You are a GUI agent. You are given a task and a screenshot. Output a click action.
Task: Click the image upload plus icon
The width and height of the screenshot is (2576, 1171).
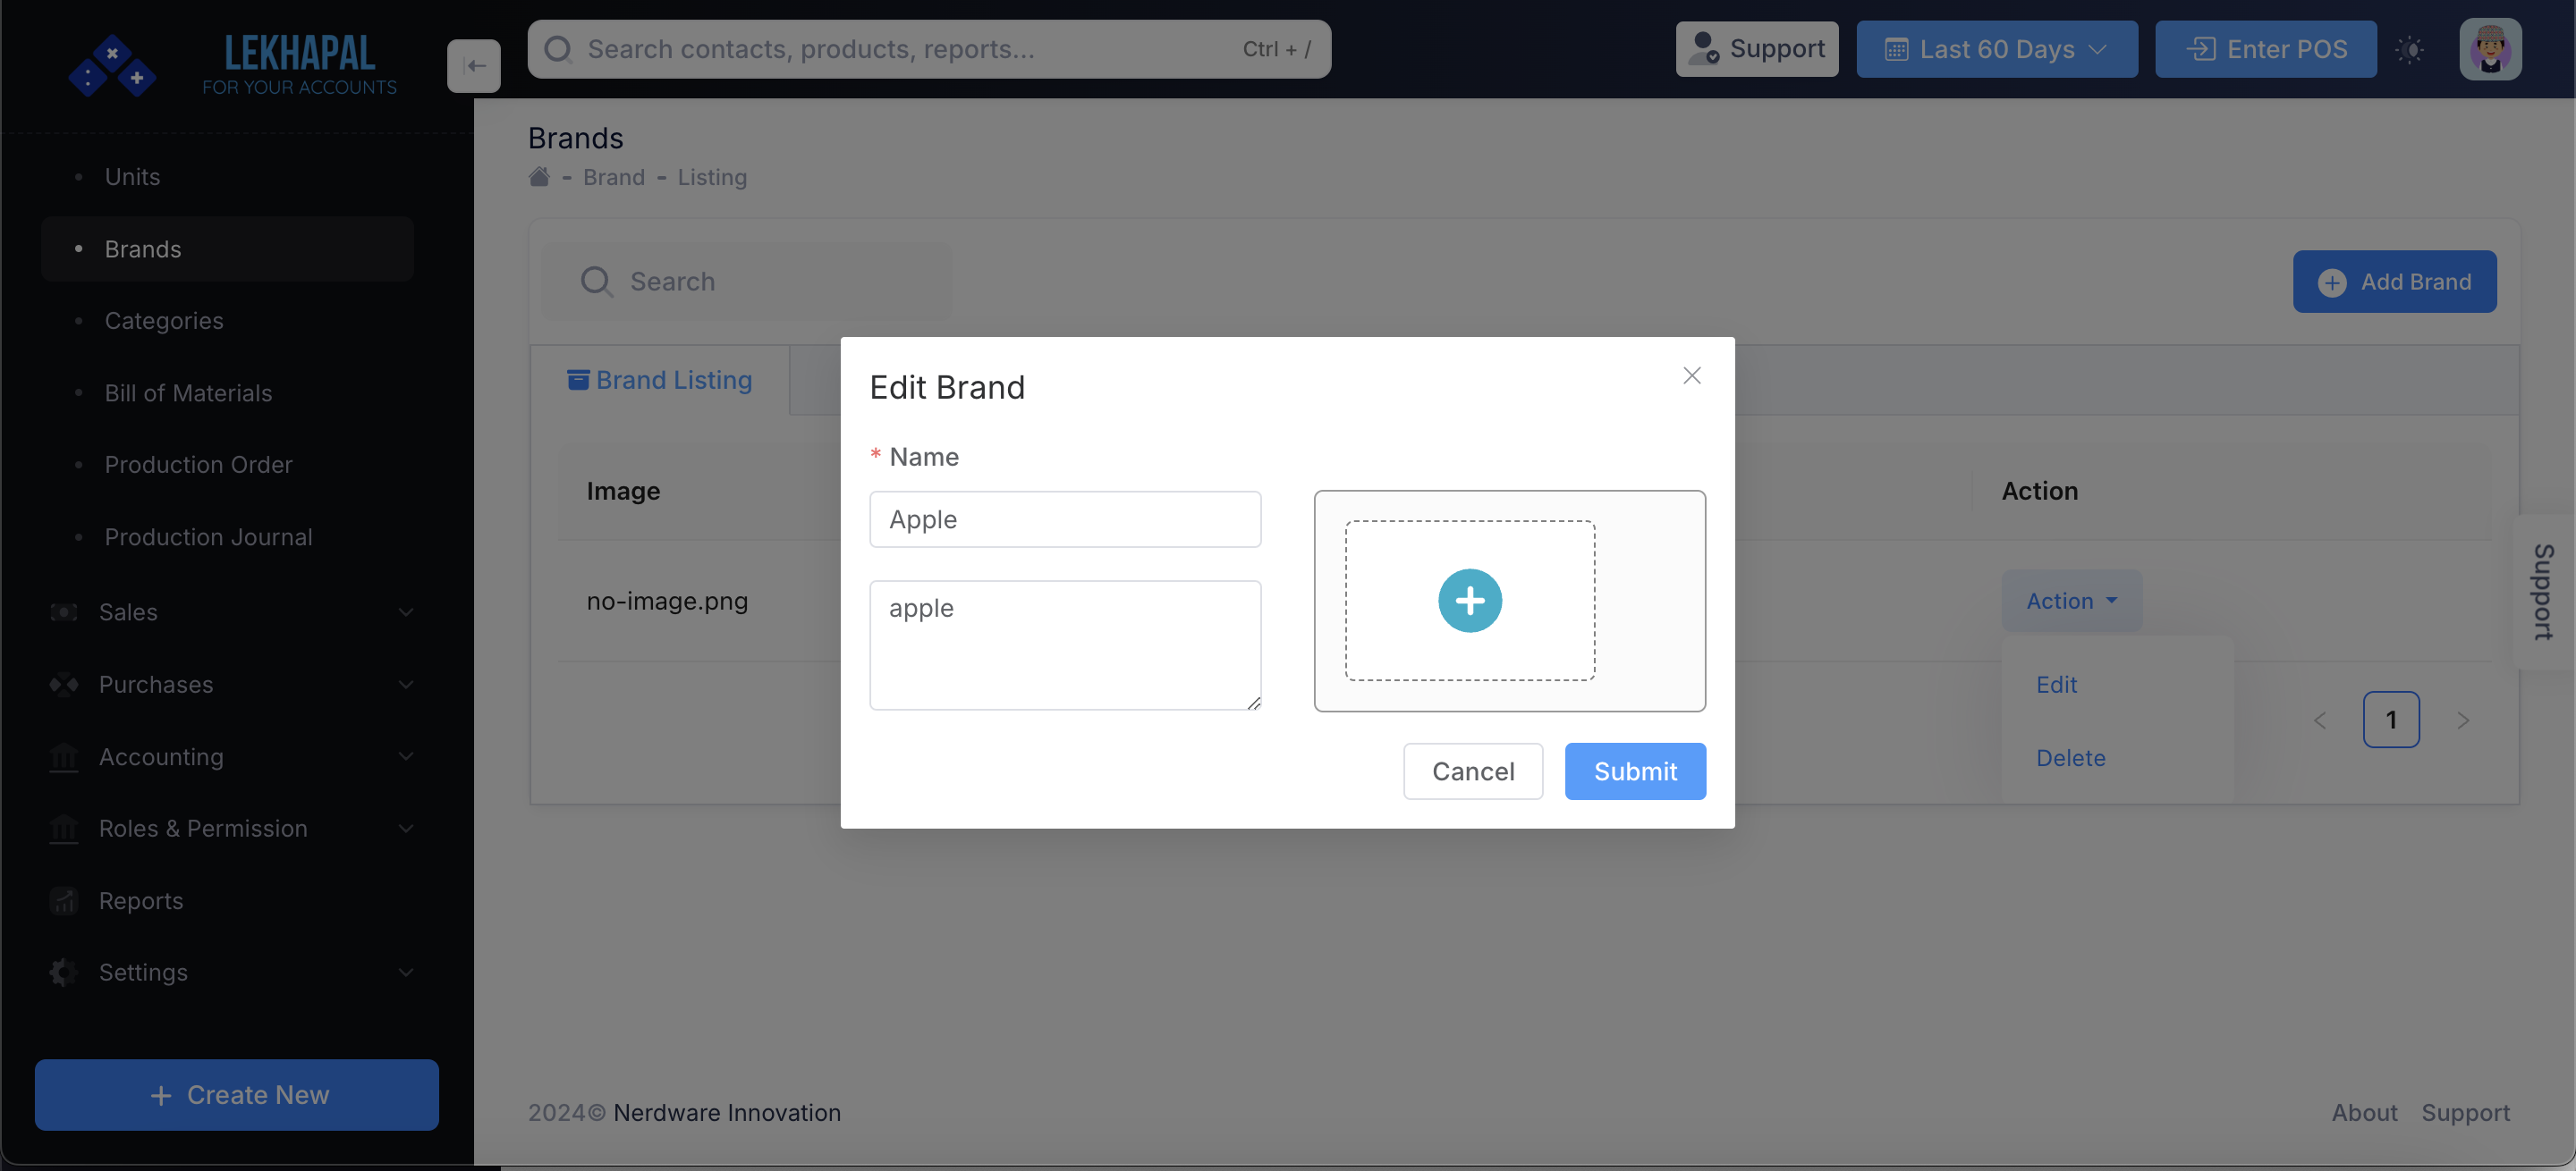point(1469,601)
